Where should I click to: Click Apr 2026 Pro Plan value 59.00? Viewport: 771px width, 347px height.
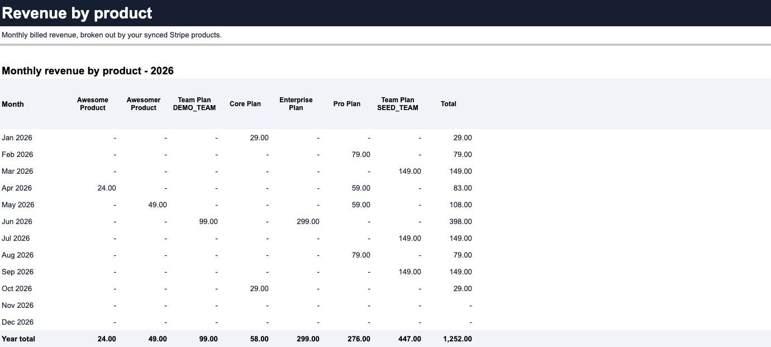point(361,188)
